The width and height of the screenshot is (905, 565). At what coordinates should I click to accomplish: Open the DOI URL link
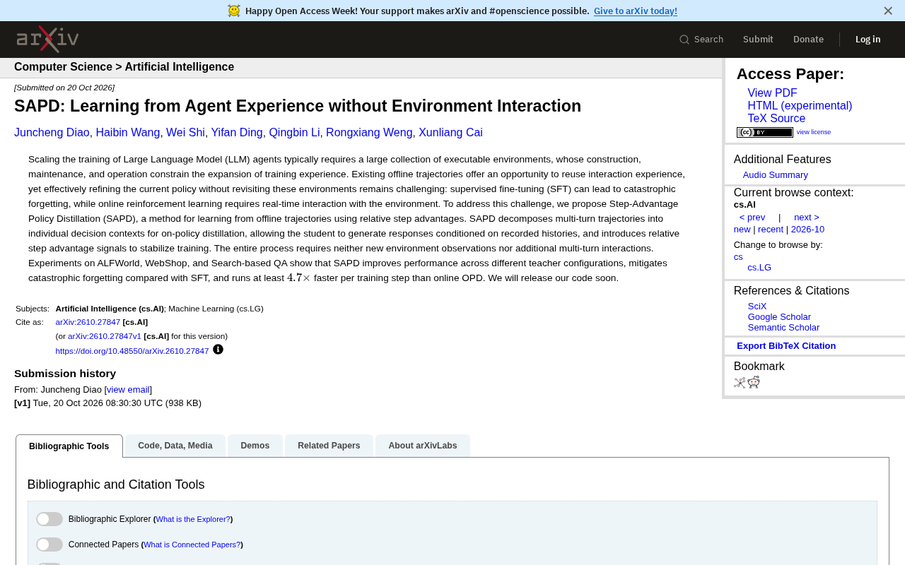[132, 351]
